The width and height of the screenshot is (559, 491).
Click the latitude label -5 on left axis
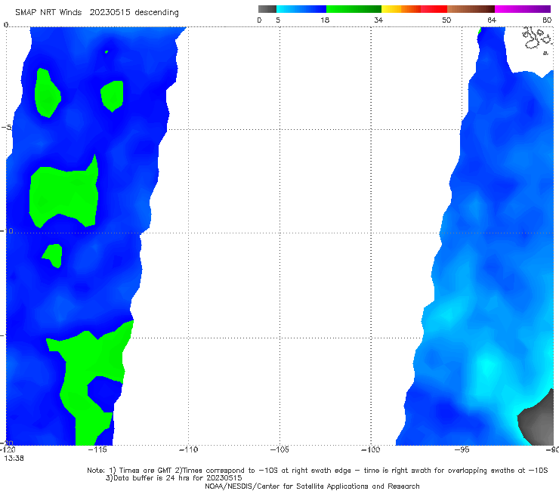[x=6, y=128]
